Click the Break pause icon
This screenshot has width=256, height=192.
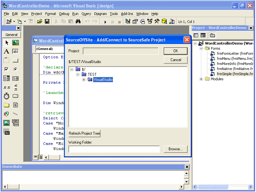tap(113, 22)
